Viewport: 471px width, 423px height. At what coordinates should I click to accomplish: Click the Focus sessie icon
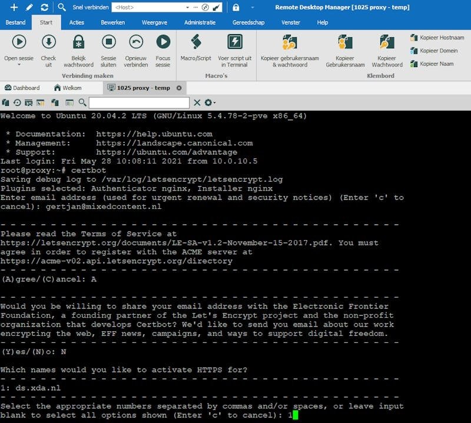pos(163,42)
